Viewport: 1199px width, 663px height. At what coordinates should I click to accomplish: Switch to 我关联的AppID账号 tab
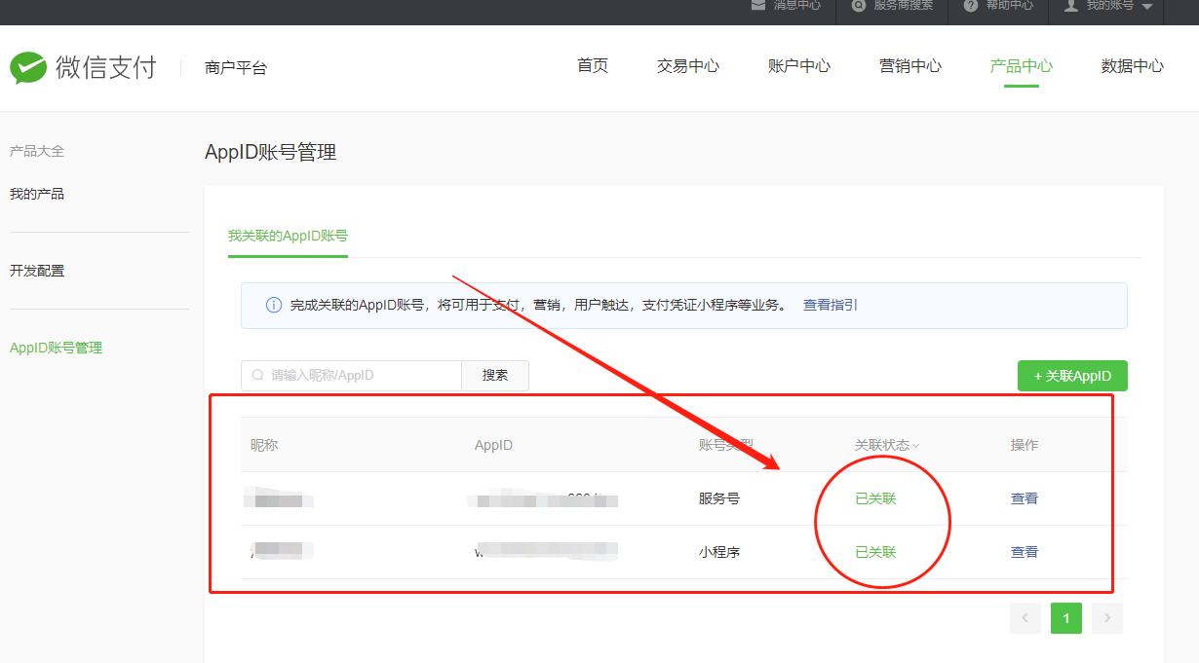click(x=288, y=236)
